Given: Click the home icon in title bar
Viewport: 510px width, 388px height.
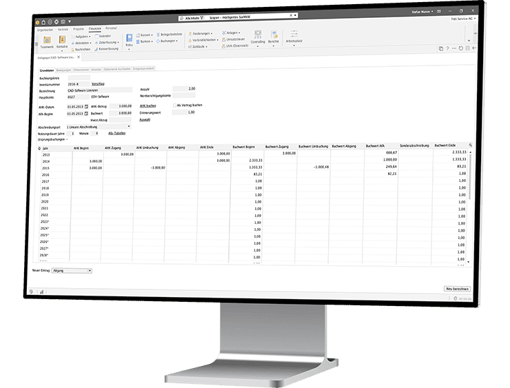Looking at the screenshot, I should click(x=43, y=22).
